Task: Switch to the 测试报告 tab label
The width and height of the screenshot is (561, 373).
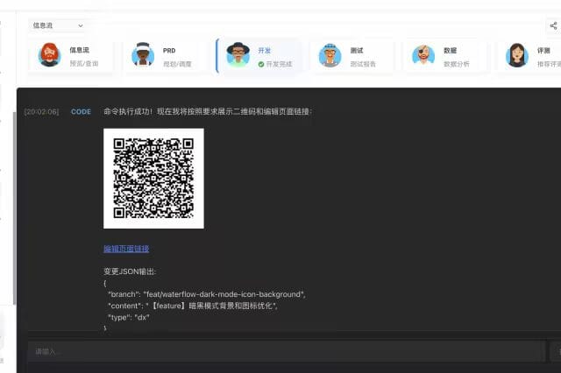Action: tap(364, 64)
